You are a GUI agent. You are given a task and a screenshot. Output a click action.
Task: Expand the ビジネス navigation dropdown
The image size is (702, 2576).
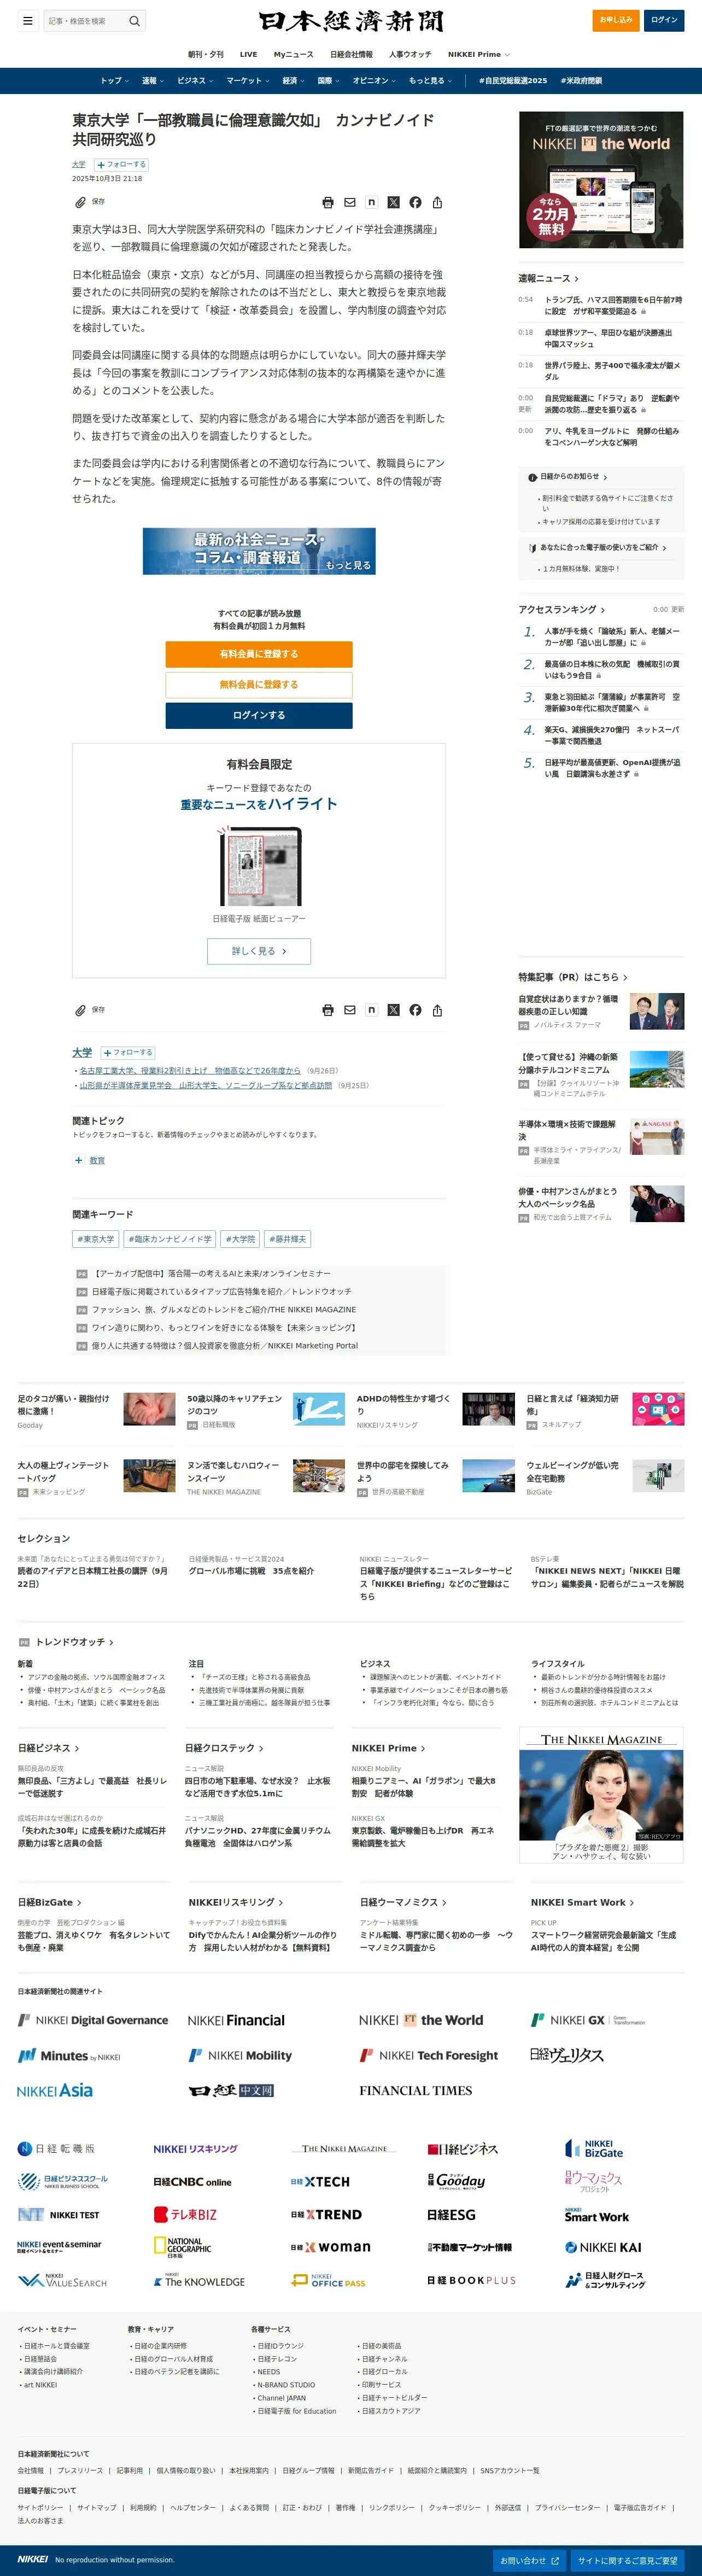click(x=194, y=81)
